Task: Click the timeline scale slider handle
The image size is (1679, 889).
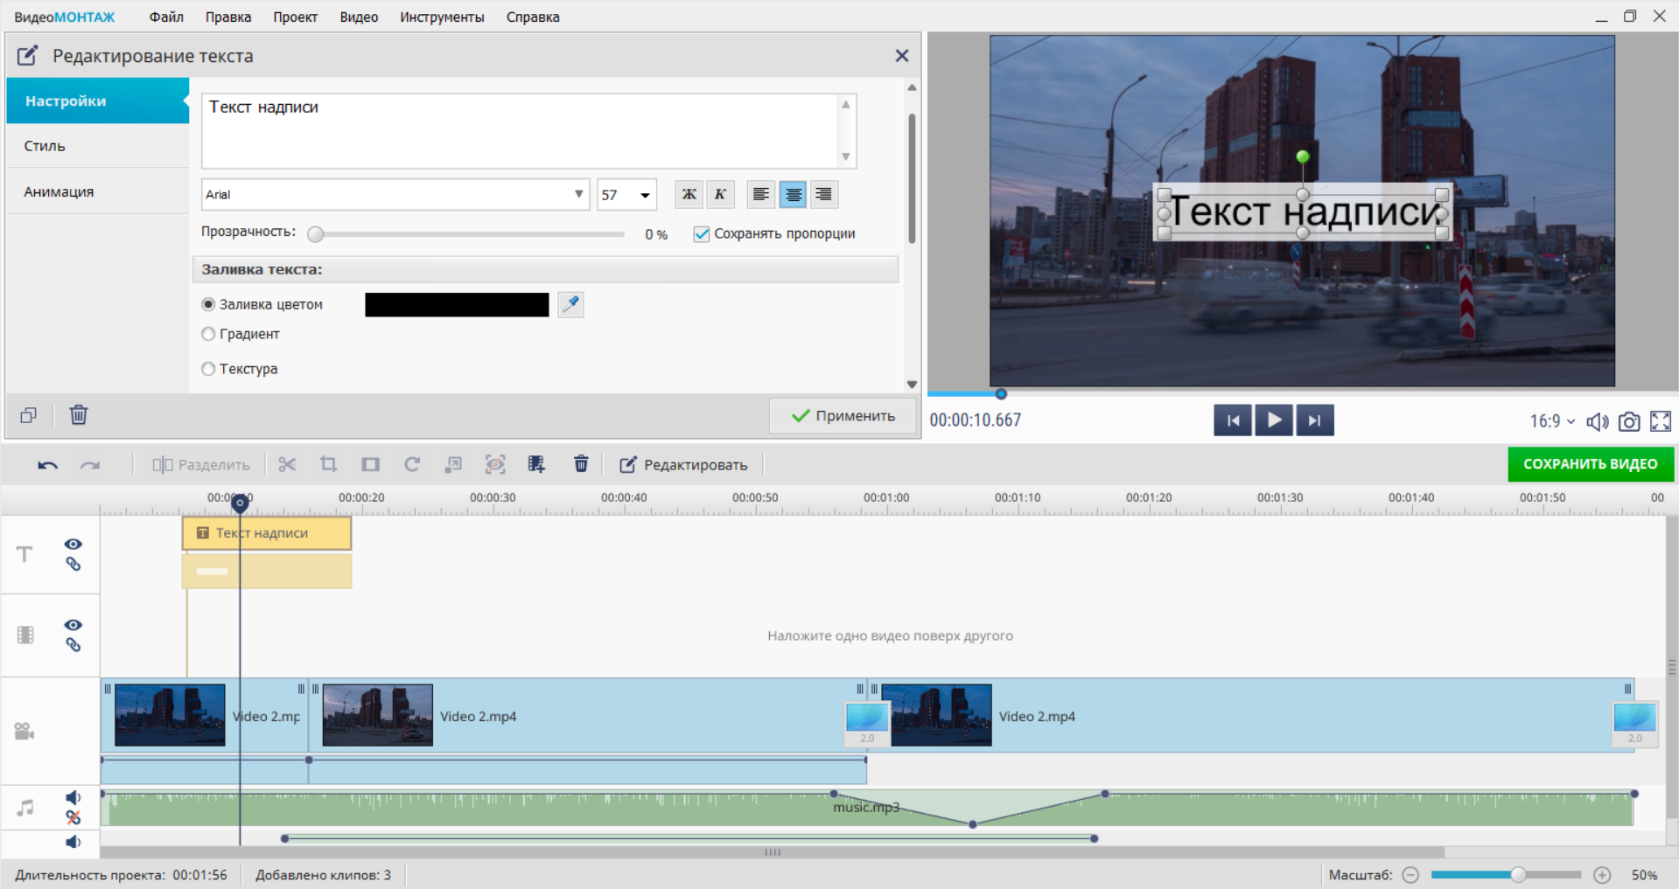Action: tap(1518, 875)
